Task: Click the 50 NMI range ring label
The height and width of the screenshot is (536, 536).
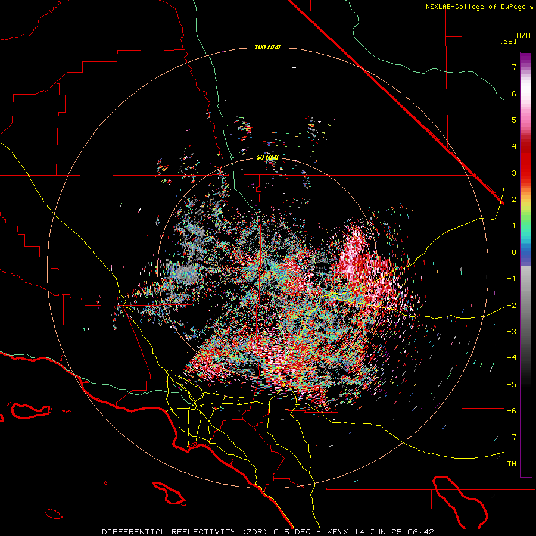Action: coord(267,158)
